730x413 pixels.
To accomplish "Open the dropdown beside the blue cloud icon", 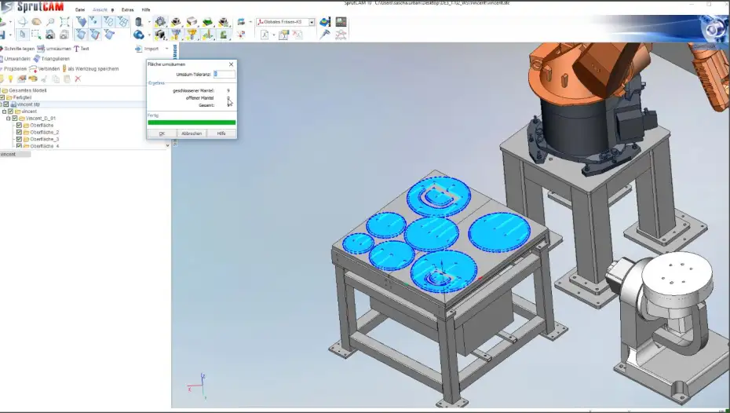I will (x=149, y=35).
